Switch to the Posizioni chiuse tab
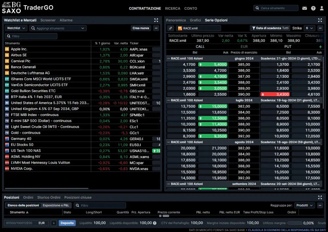 [78, 197]
